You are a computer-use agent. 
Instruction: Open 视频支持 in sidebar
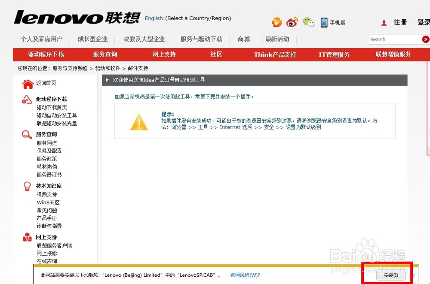[x=46, y=194]
